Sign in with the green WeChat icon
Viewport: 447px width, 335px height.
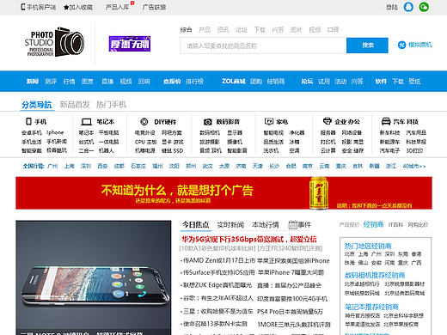pos(424,7)
